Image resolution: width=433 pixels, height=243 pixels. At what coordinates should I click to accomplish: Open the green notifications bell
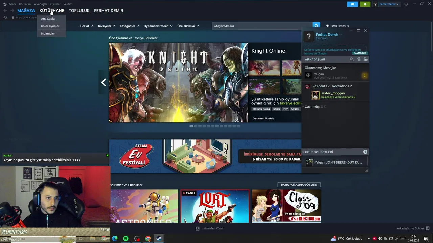pos(365,4)
